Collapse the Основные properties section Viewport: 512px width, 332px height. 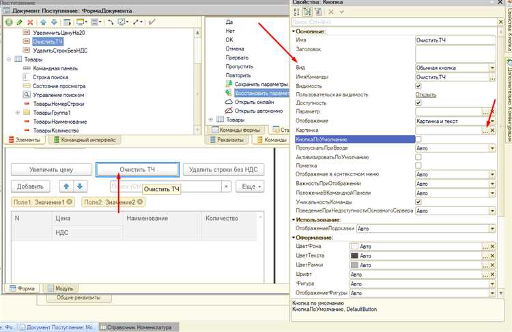coord(294,31)
